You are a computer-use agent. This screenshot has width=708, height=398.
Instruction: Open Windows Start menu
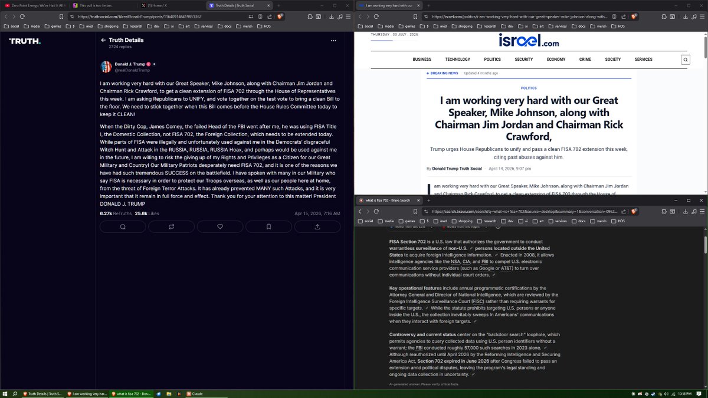point(6,393)
